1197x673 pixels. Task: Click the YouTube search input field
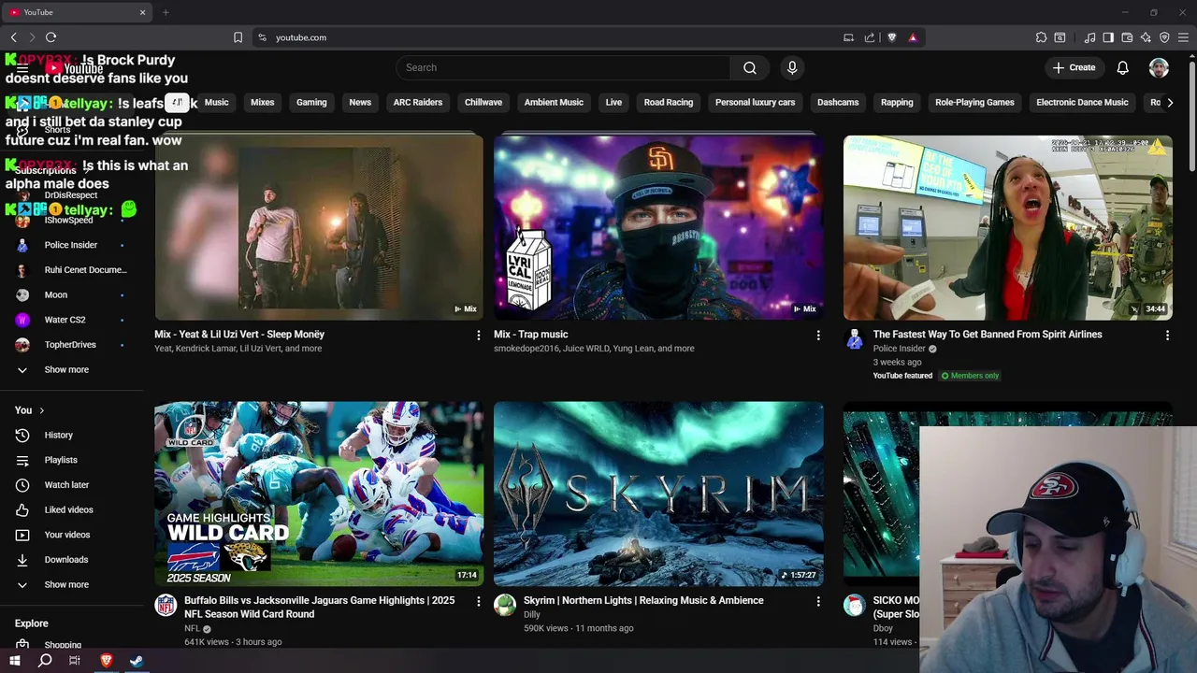(563, 67)
